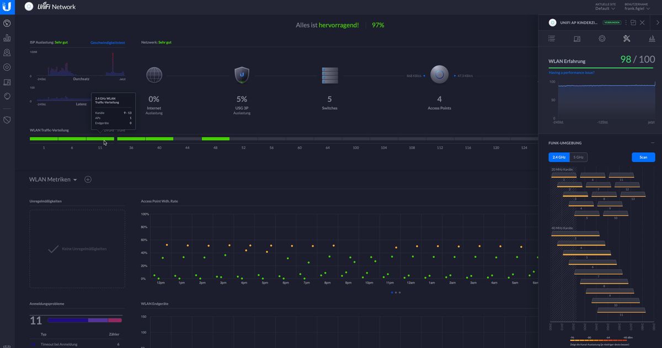Open the Aktuelle Site Default dropdown
The image size is (662, 348).
604,8
